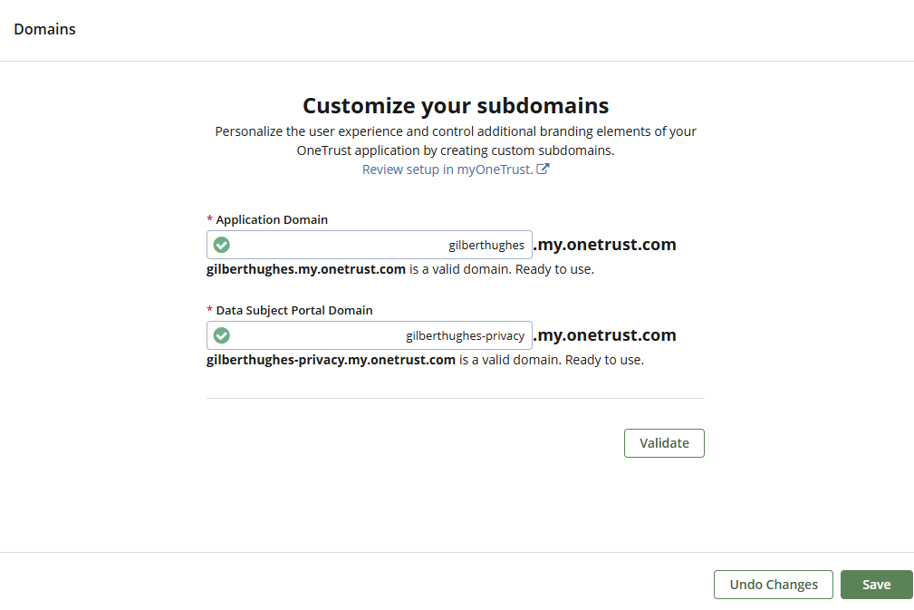Screen dimensions: 914x610
Task: Click the red asterisk before Application Domain
Action: click(210, 220)
